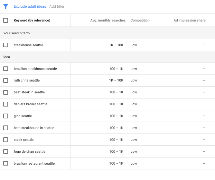215x180 pixels.
Task: Sort by Keyword (by relevance) column
Action: click(32, 21)
